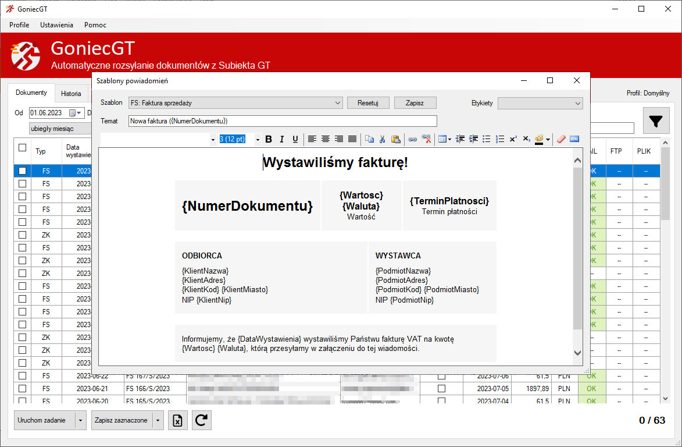The width and height of the screenshot is (682, 447).
Task: Open the Od date picker dropdown arrow
Action: (x=79, y=113)
